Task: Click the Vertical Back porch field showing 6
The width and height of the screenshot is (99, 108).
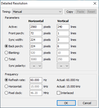Action: point(63,46)
